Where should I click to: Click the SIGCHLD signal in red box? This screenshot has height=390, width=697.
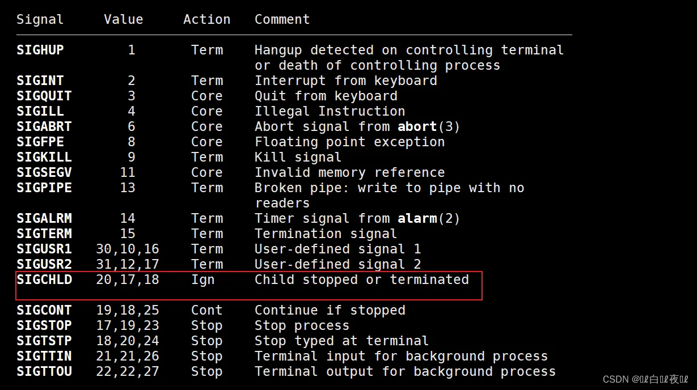(44, 279)
